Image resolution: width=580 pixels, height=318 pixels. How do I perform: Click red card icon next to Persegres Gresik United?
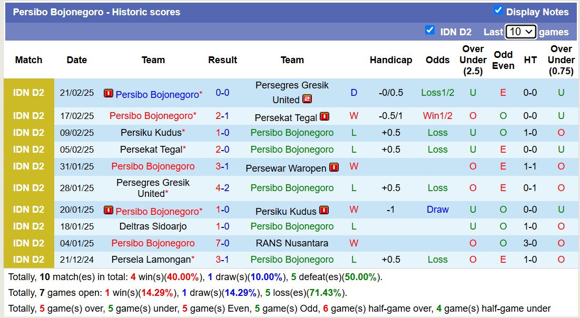click(x=307, y=99)
